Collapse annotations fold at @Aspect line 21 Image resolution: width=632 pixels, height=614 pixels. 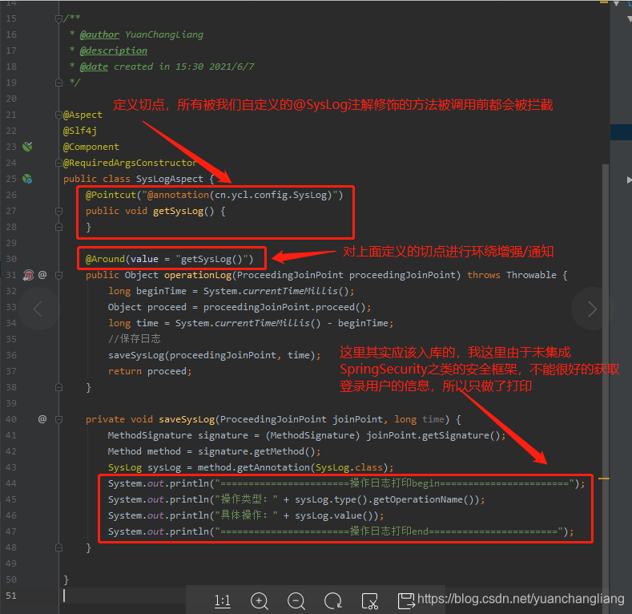(58, 115)
